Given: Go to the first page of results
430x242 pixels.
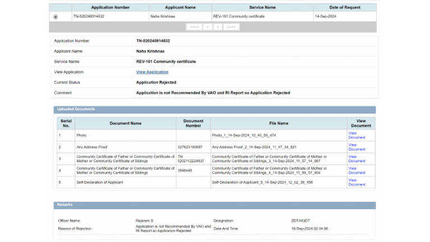Looking at the screenshot, I should coord(194,27).
